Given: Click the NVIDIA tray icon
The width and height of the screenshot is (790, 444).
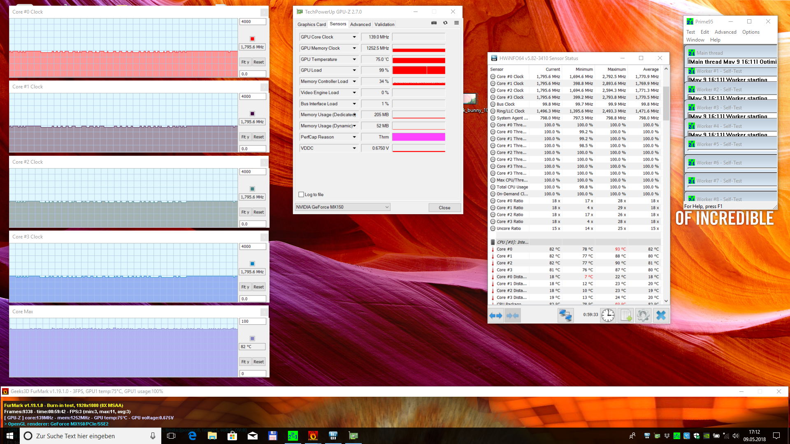Looking at the screenshot, I should tap(706, 436).
